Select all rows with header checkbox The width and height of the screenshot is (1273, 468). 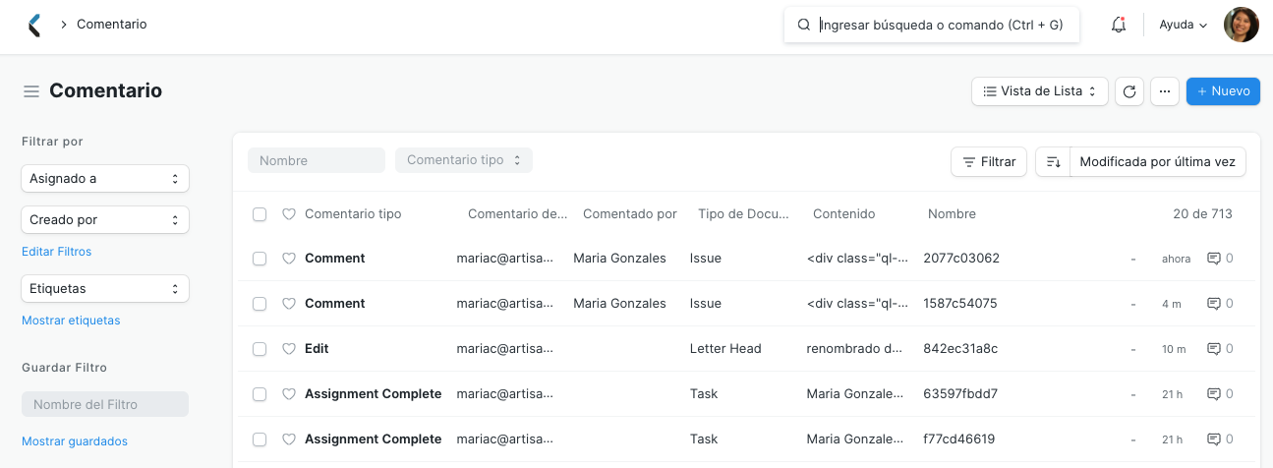click(260, 214)
